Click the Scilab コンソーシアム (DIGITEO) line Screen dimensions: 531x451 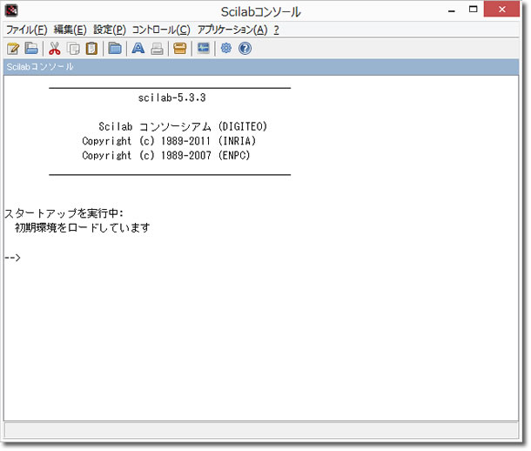(183, 126)
